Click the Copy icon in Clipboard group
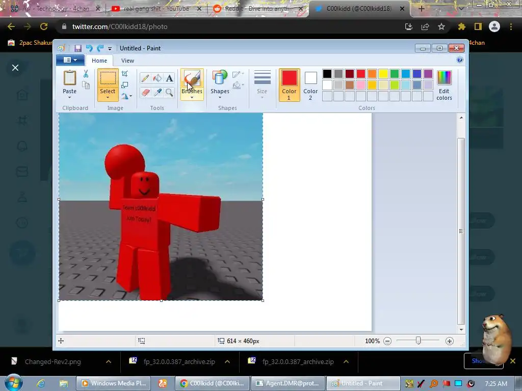This screenshot has width=522, height=391. pos(86,85)
